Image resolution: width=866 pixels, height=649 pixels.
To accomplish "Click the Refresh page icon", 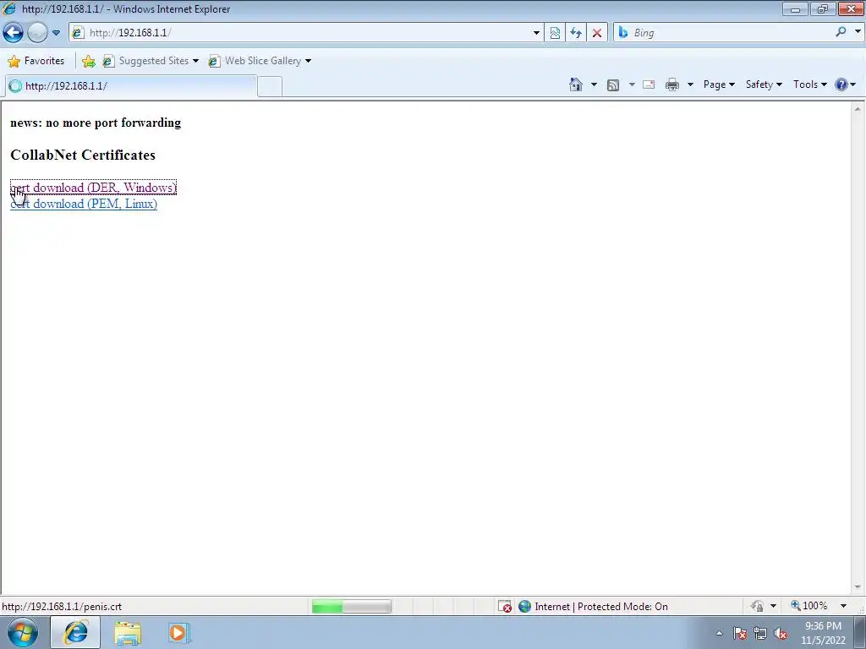I will [x=575, y=33].
